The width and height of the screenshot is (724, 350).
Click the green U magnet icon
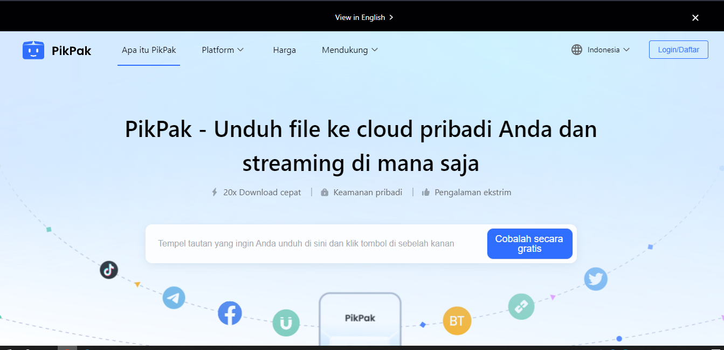pyautogui.click(x=286, y=322)
